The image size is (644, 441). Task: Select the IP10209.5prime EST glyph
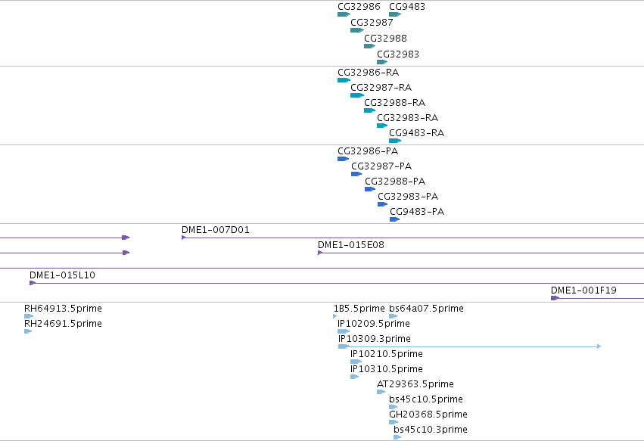[x=344, y=332]
